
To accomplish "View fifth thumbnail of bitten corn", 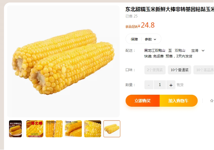I will pyautogui.click(x=92, y=129).
